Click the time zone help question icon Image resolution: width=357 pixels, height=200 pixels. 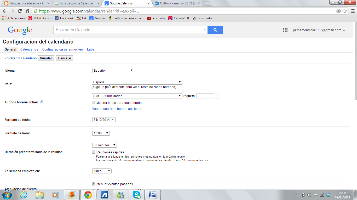pyautogui.click(x=41, y=102)
